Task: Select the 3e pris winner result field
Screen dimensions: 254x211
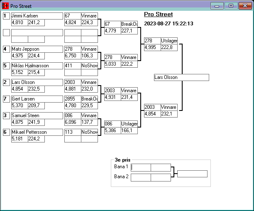Action: [x=192, y=174]
